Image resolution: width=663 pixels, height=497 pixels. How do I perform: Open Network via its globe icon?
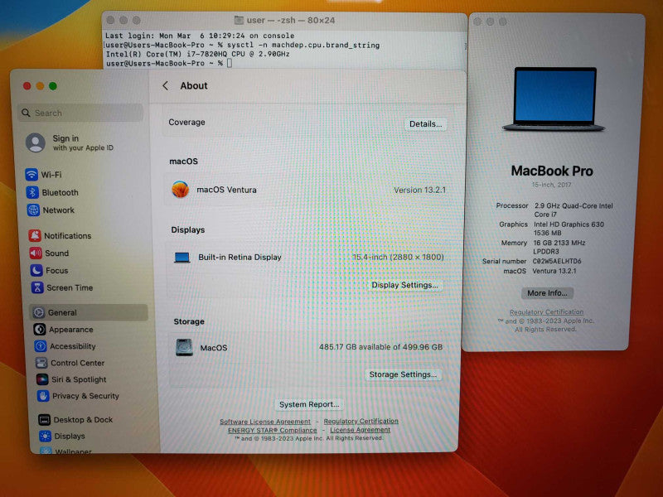coord(33,210)
